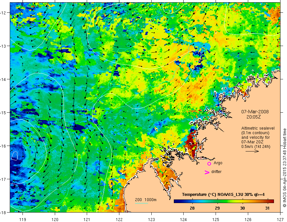The image size is (287, 222).
Task: Click the small closed white contour near 16.3S
Action: point(14,156)
